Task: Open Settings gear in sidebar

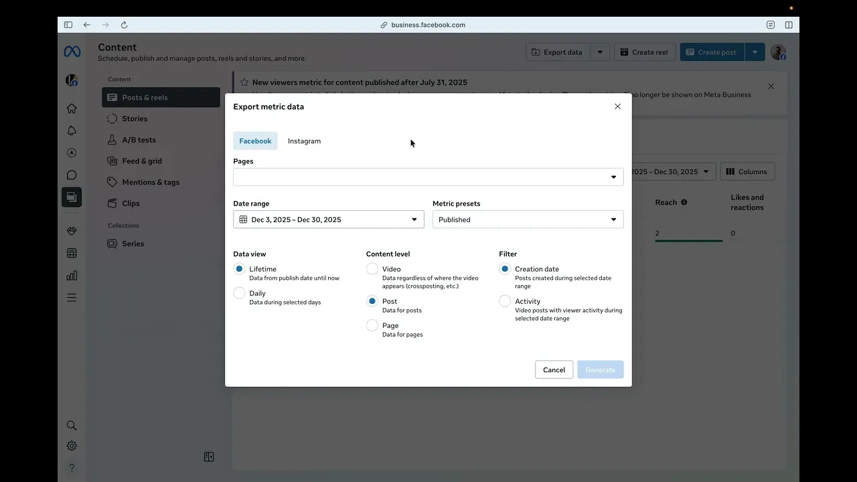Action: pyautogui.click(x=72, y=446)
